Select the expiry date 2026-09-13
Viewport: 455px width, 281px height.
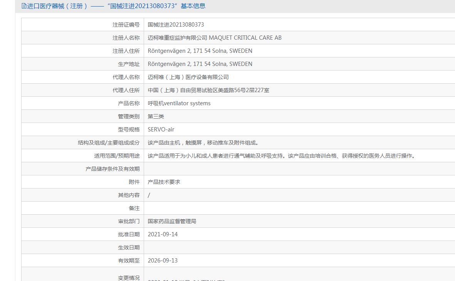pyautogui.click(x=163, y=261)
